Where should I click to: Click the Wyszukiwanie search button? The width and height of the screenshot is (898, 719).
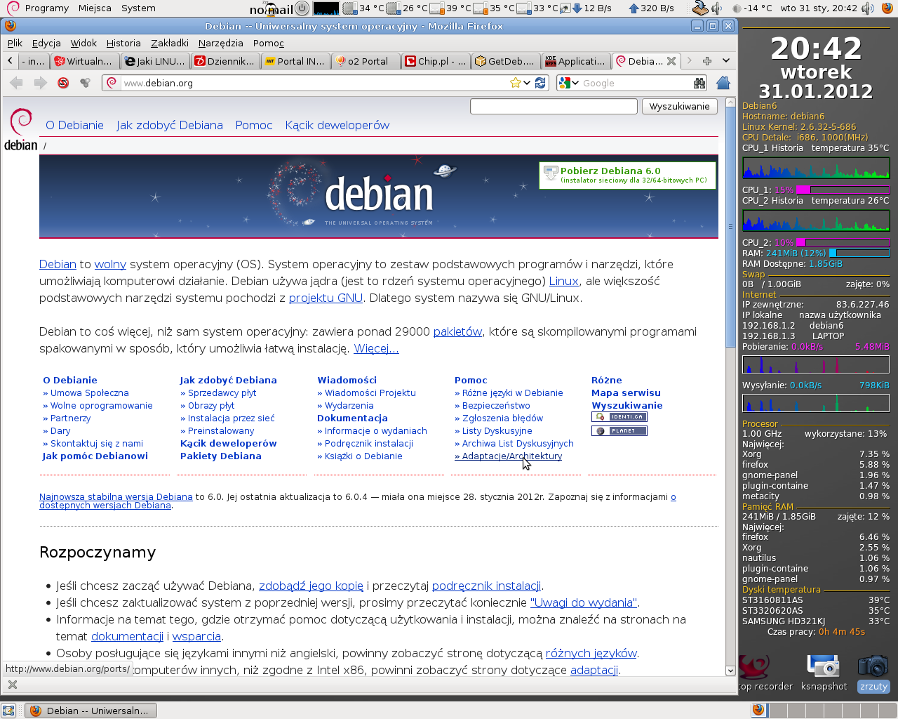(x=679, y=106)
